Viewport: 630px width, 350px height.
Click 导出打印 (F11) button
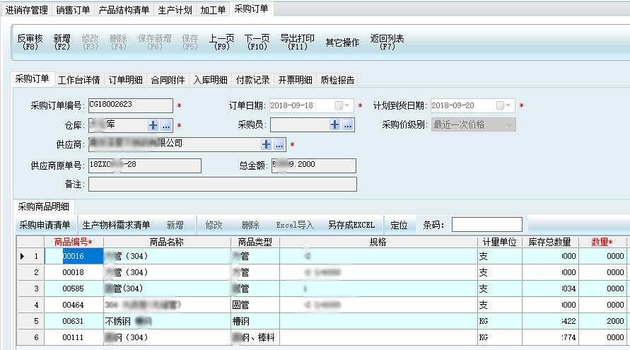(298, 42)
